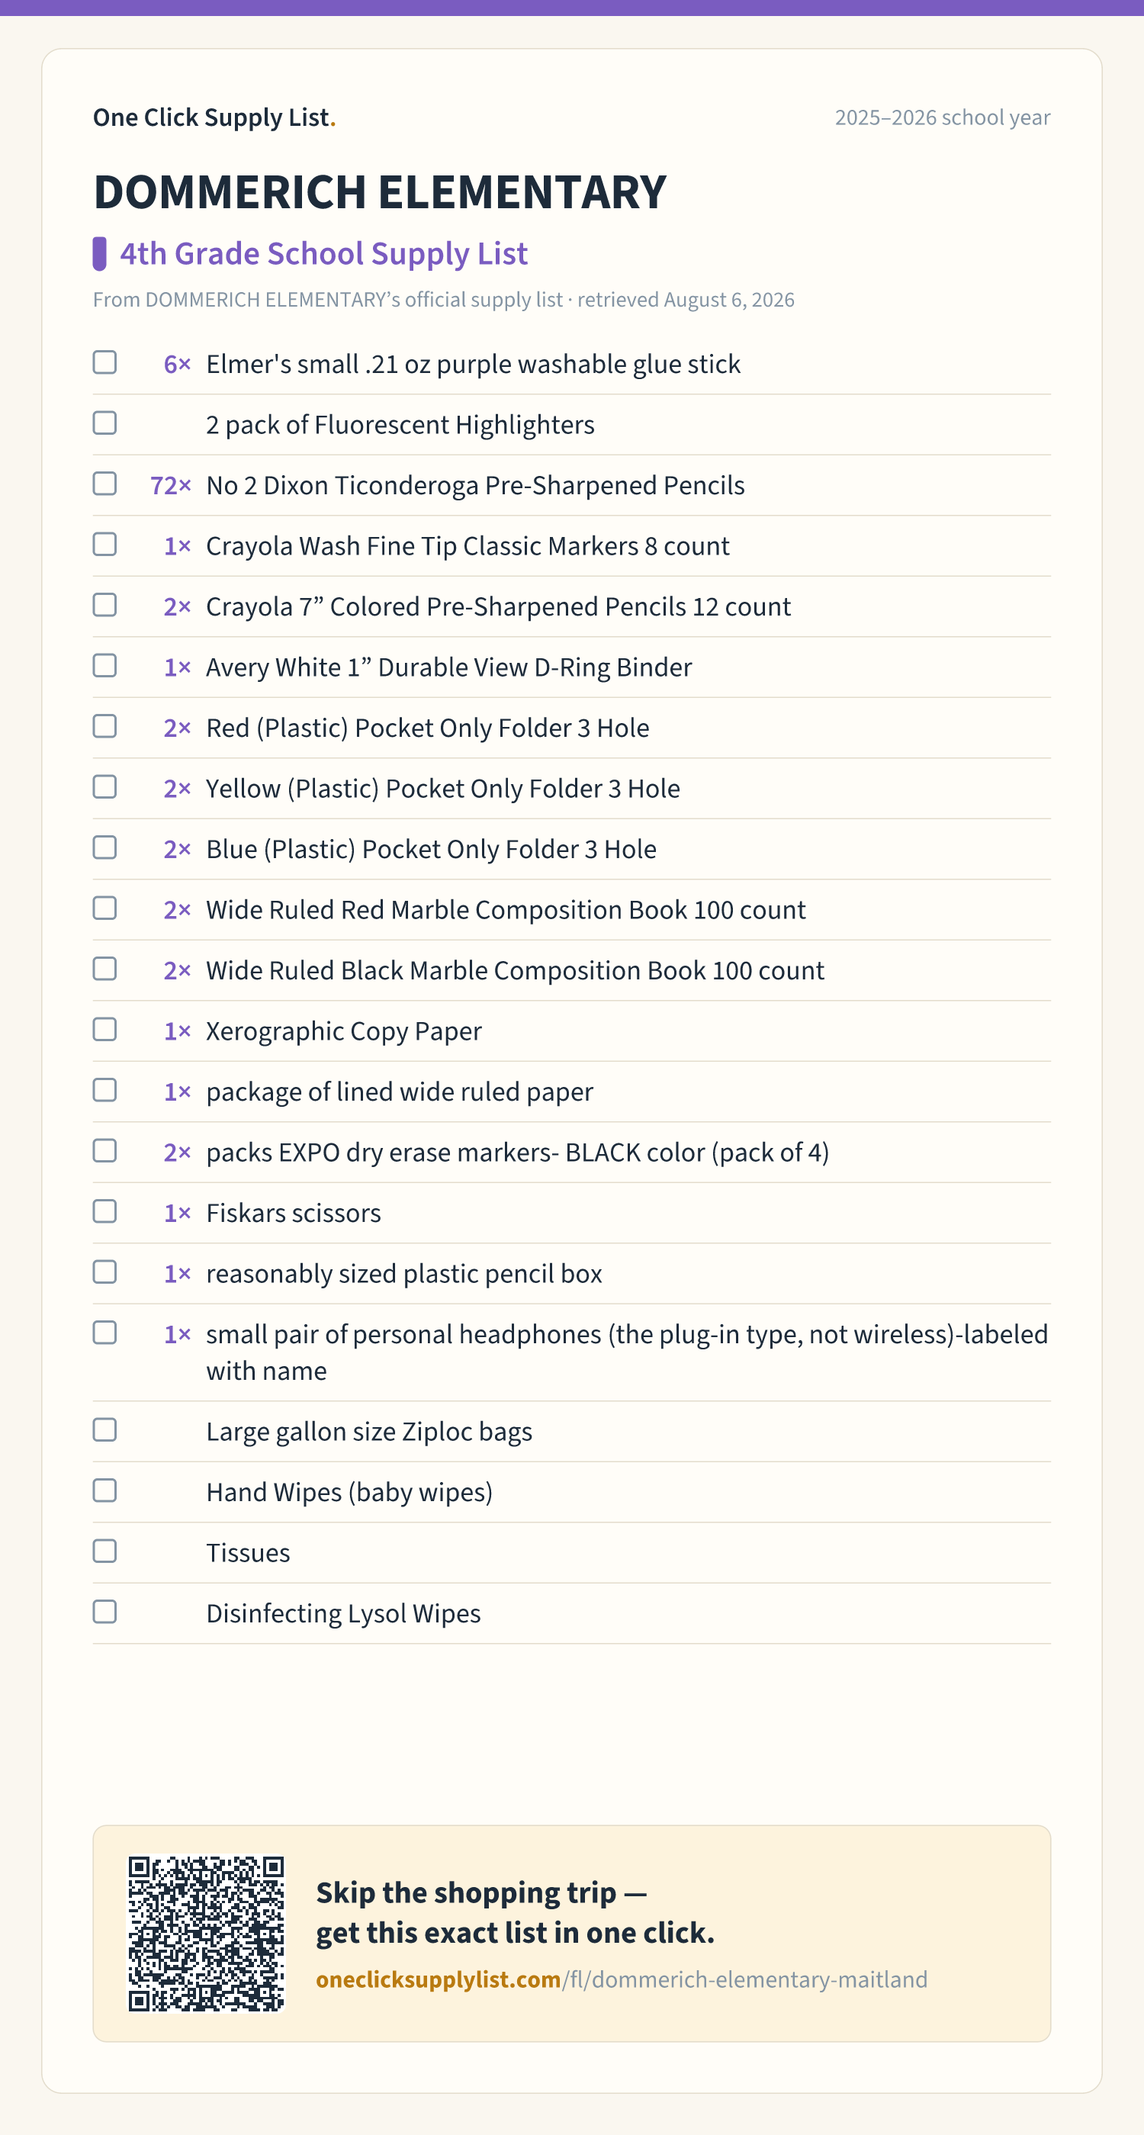
Task: Mark personal headphones item as done
Action: click(x=104, y=1333)
